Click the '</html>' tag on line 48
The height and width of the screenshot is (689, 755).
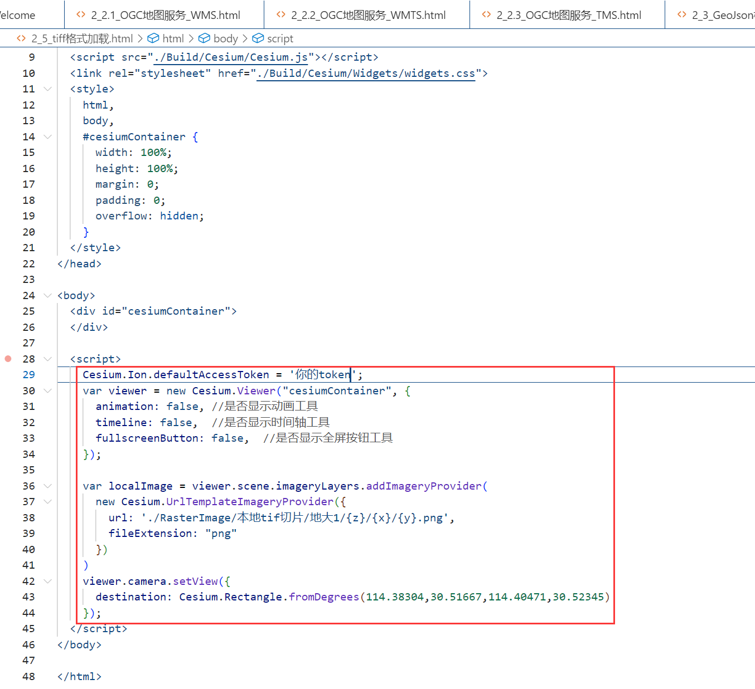pyautogui.click(x=79, y=677)
